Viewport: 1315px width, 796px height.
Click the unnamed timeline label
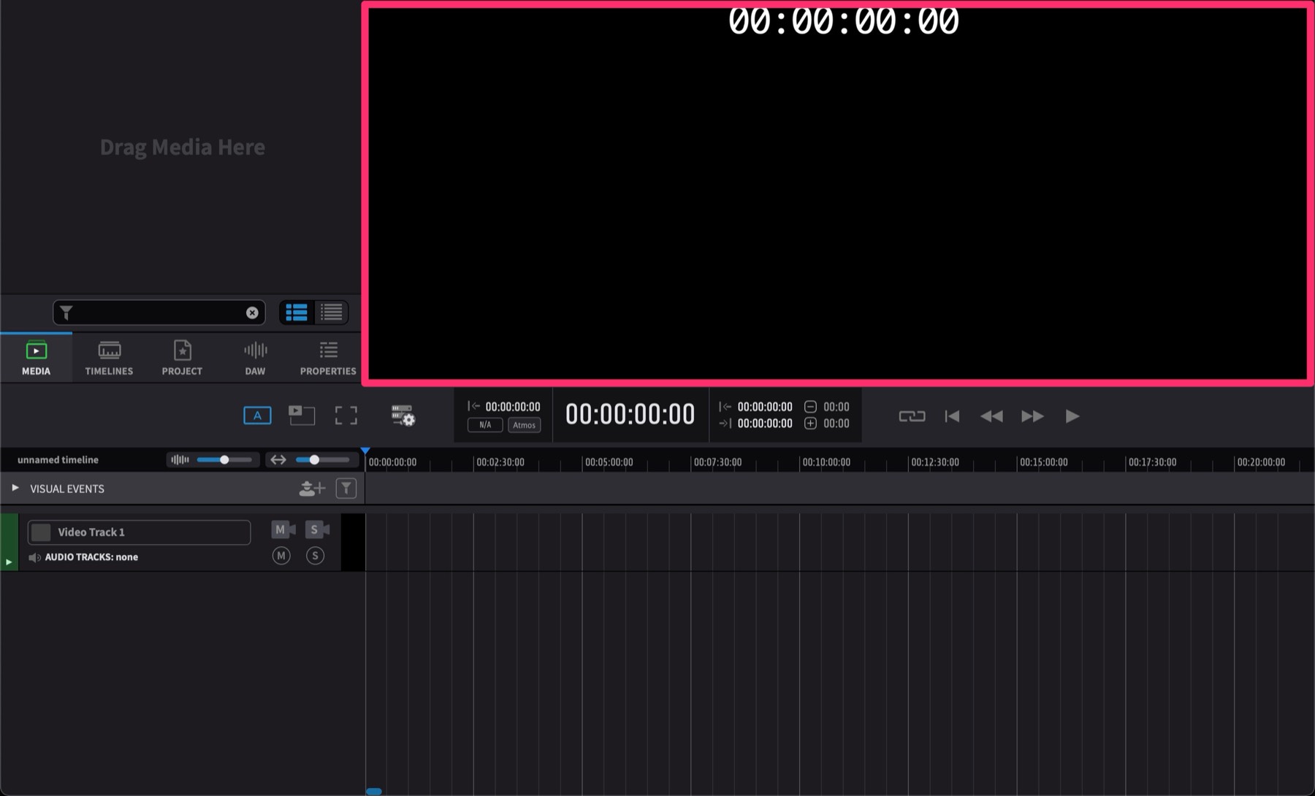pyautogui.click(x=58, y=460)
